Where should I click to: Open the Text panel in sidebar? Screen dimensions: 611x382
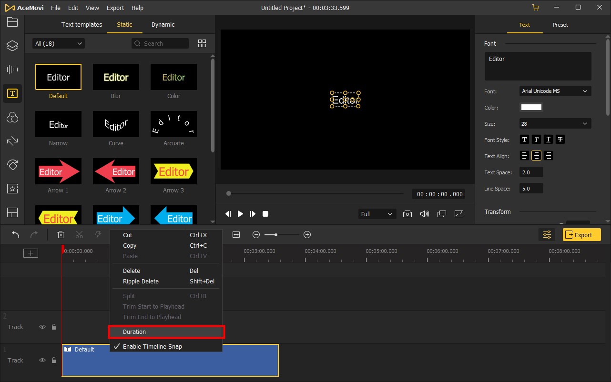coord(12,93)
